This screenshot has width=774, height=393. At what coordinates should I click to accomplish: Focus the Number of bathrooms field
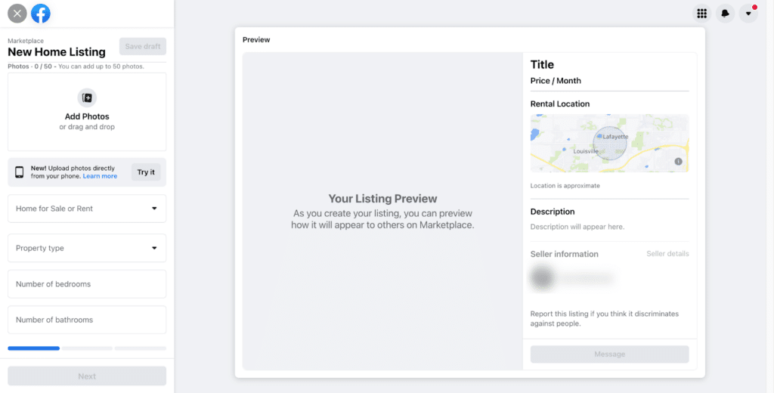click(87, 320)
